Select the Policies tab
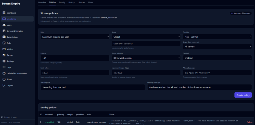 coord(53,3)
